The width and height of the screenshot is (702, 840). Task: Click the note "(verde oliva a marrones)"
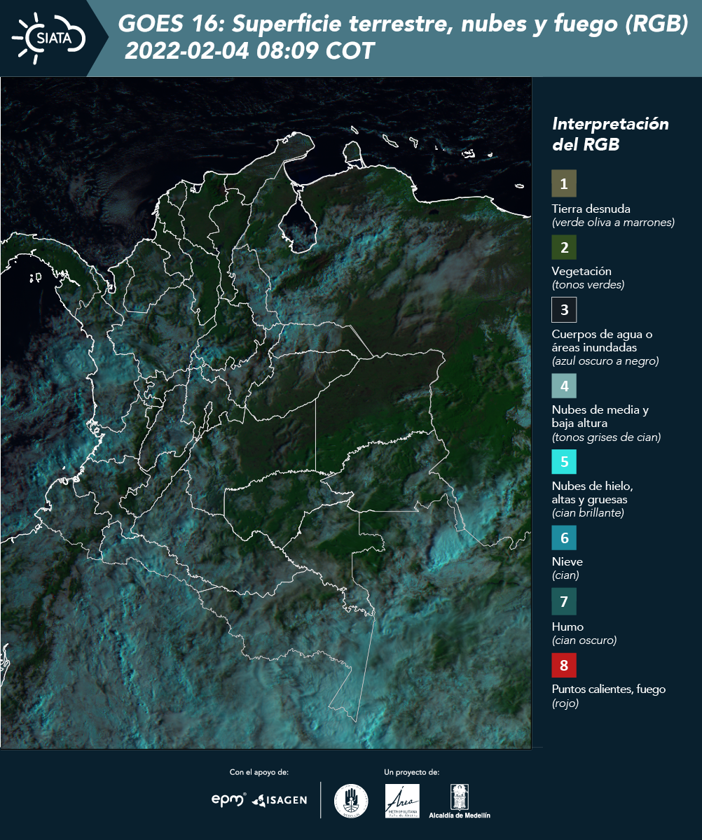coord(613,223)
